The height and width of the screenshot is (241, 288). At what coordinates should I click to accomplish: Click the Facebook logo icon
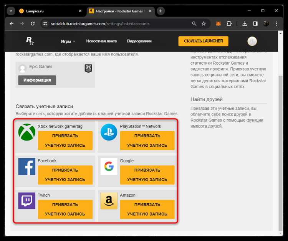coord(27,166)
